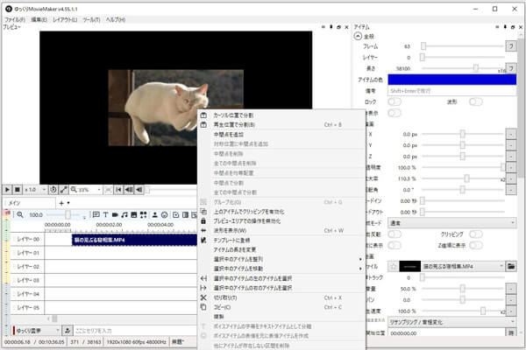Click the ここにセリフを入力 dialogue field
The width and height of the screenshot is (526, 350).
pyautogui.click(x=135, y=331)
